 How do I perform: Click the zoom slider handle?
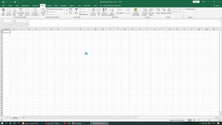coord(209,120)
